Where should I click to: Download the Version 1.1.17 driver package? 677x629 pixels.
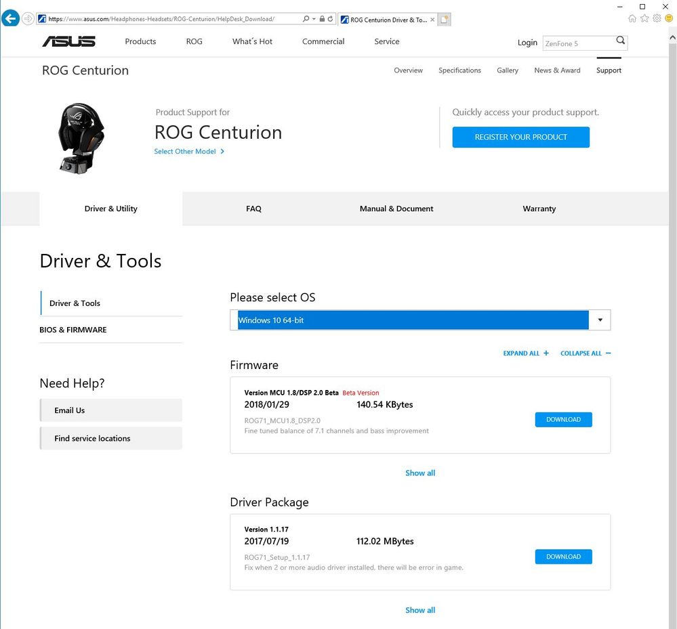pos(563,557)
